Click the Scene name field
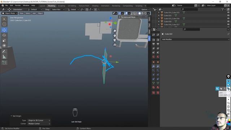 [185, 5]
